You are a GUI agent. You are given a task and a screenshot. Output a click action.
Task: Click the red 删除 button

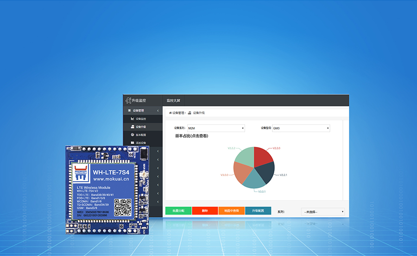(205, 211)
